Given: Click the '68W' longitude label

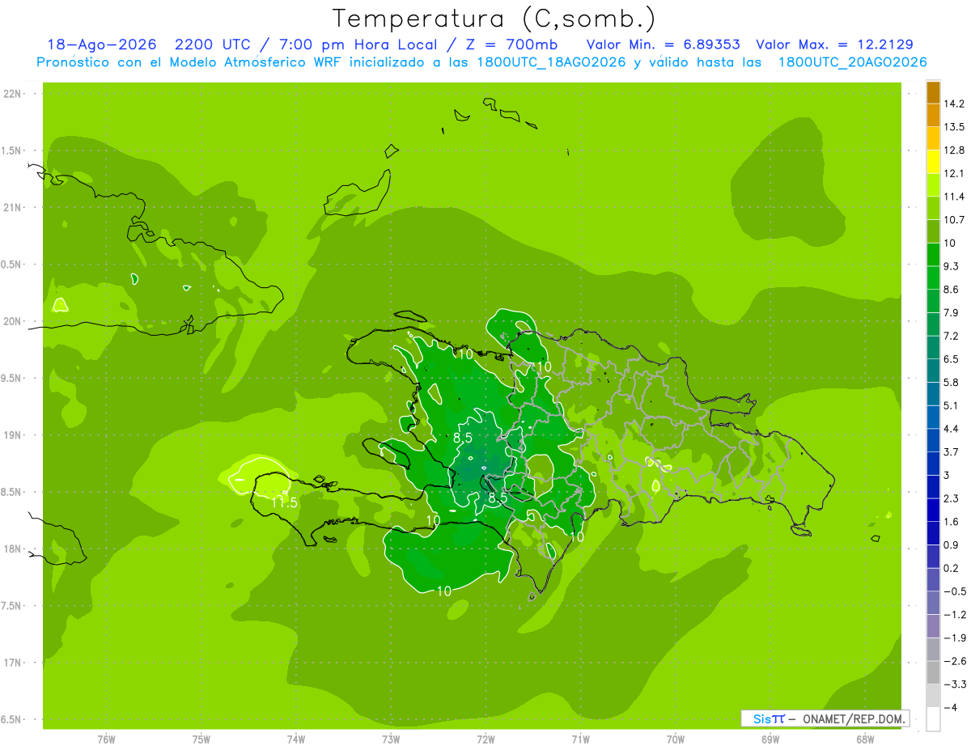Looking at the screenshot, I should [865, 739].
